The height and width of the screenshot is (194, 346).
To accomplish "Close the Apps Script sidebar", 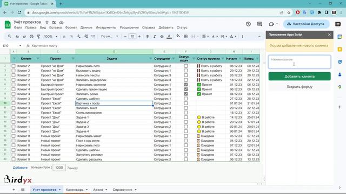I will (x=329, y=34).
